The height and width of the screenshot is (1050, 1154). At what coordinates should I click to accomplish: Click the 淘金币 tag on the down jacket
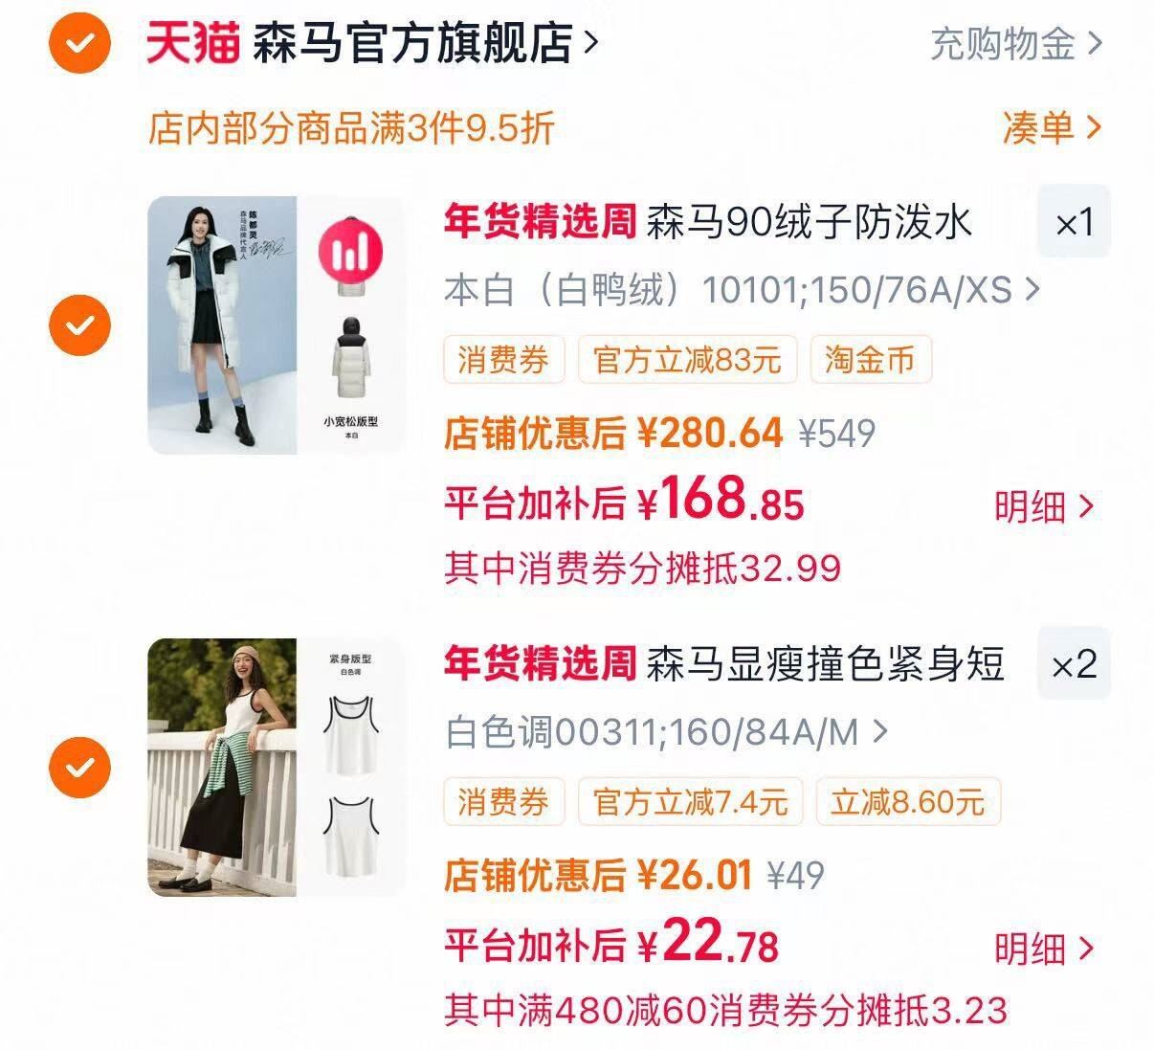click(870, 360)
